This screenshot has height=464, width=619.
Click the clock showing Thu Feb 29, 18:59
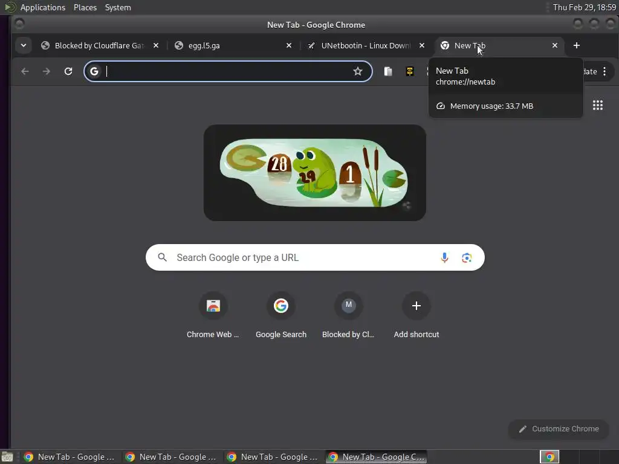point(585,7)
